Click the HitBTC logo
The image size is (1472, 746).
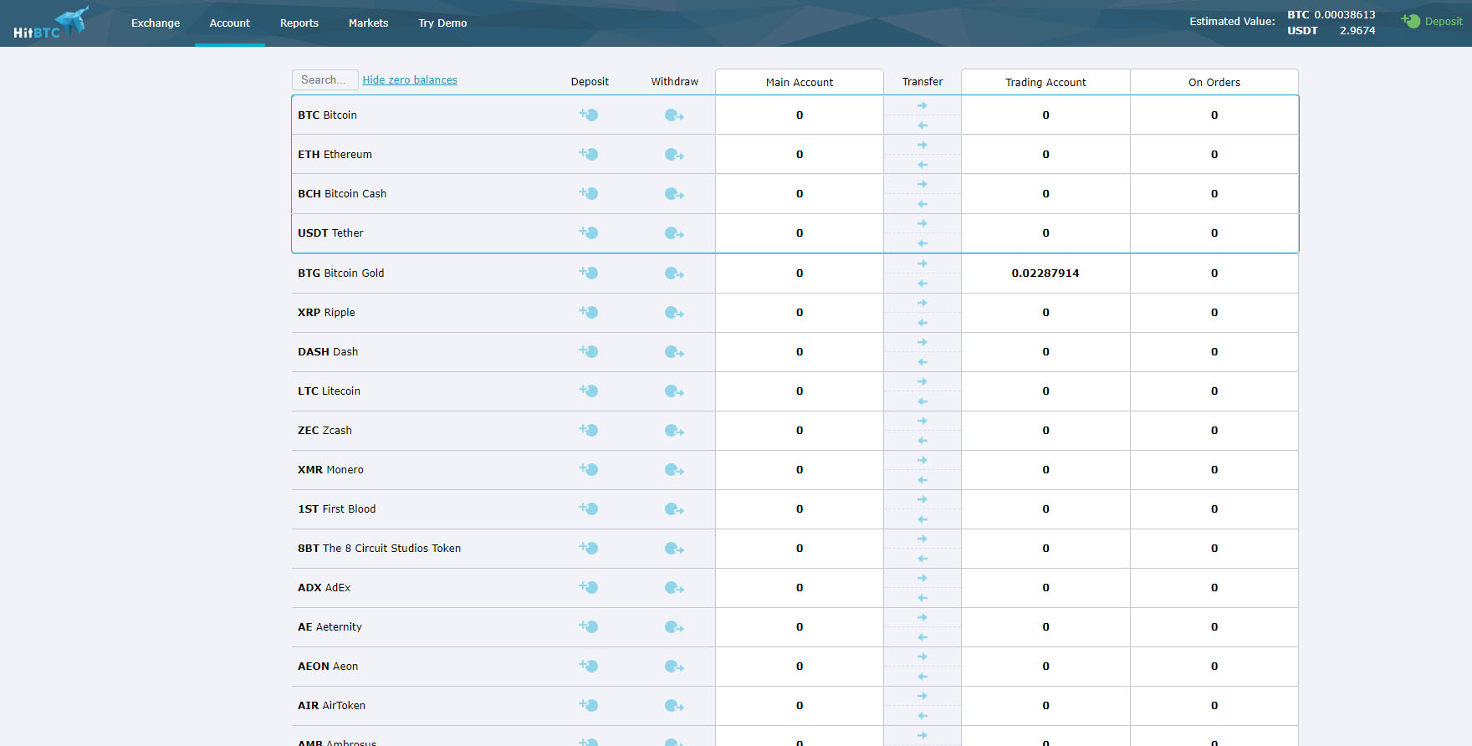(x=51, y=23)
